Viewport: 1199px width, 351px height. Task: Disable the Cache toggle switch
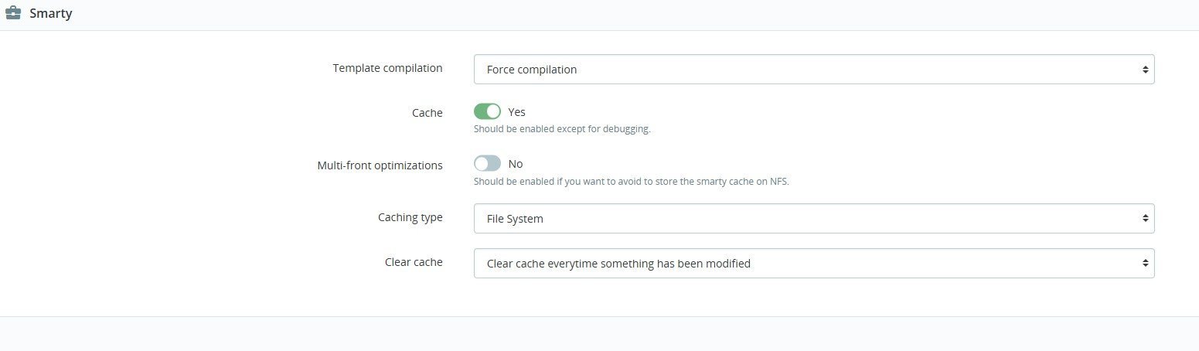click(487, 112)
